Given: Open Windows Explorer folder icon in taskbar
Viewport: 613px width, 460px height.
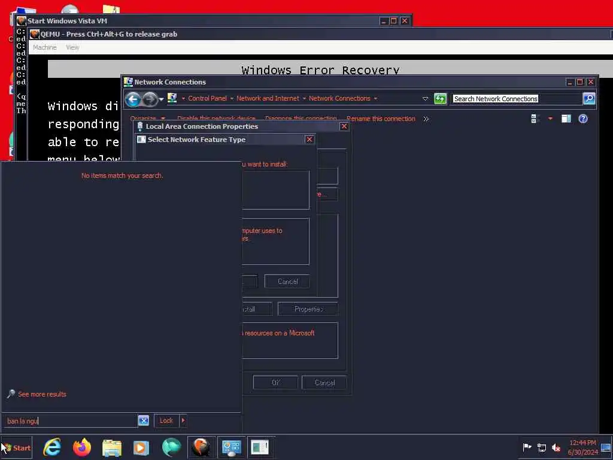Looking at the screenshot, I should 112,447.
